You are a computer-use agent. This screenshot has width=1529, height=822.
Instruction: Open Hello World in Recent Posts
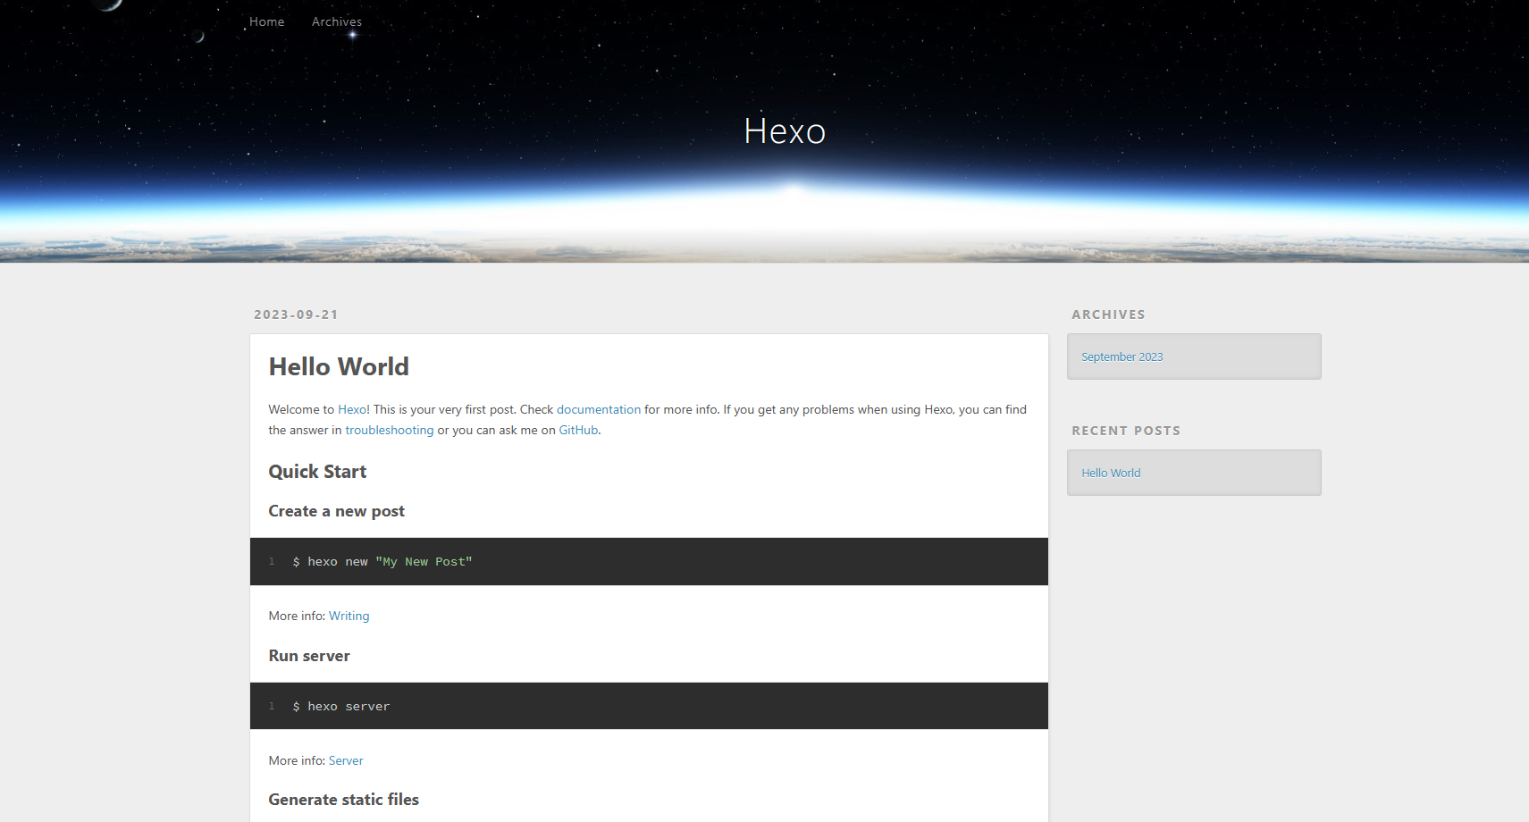coord(1111,473)
